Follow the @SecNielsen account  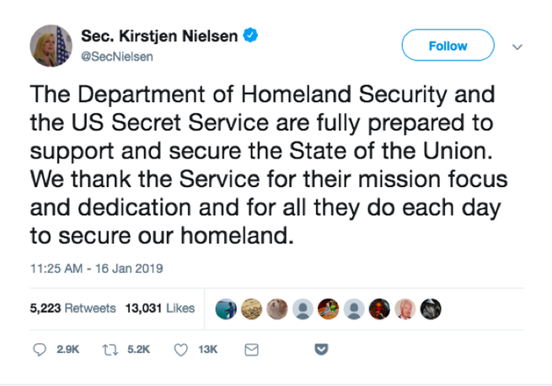[447, 45]
